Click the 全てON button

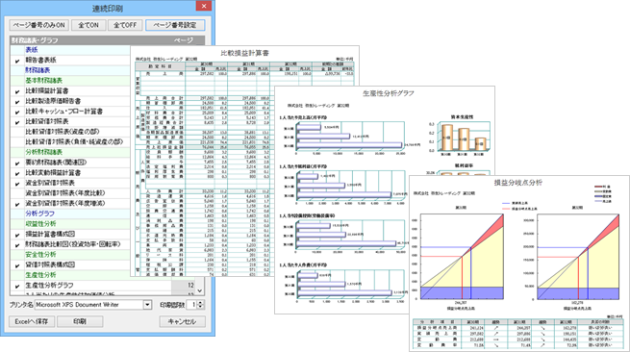coord(88,25)
